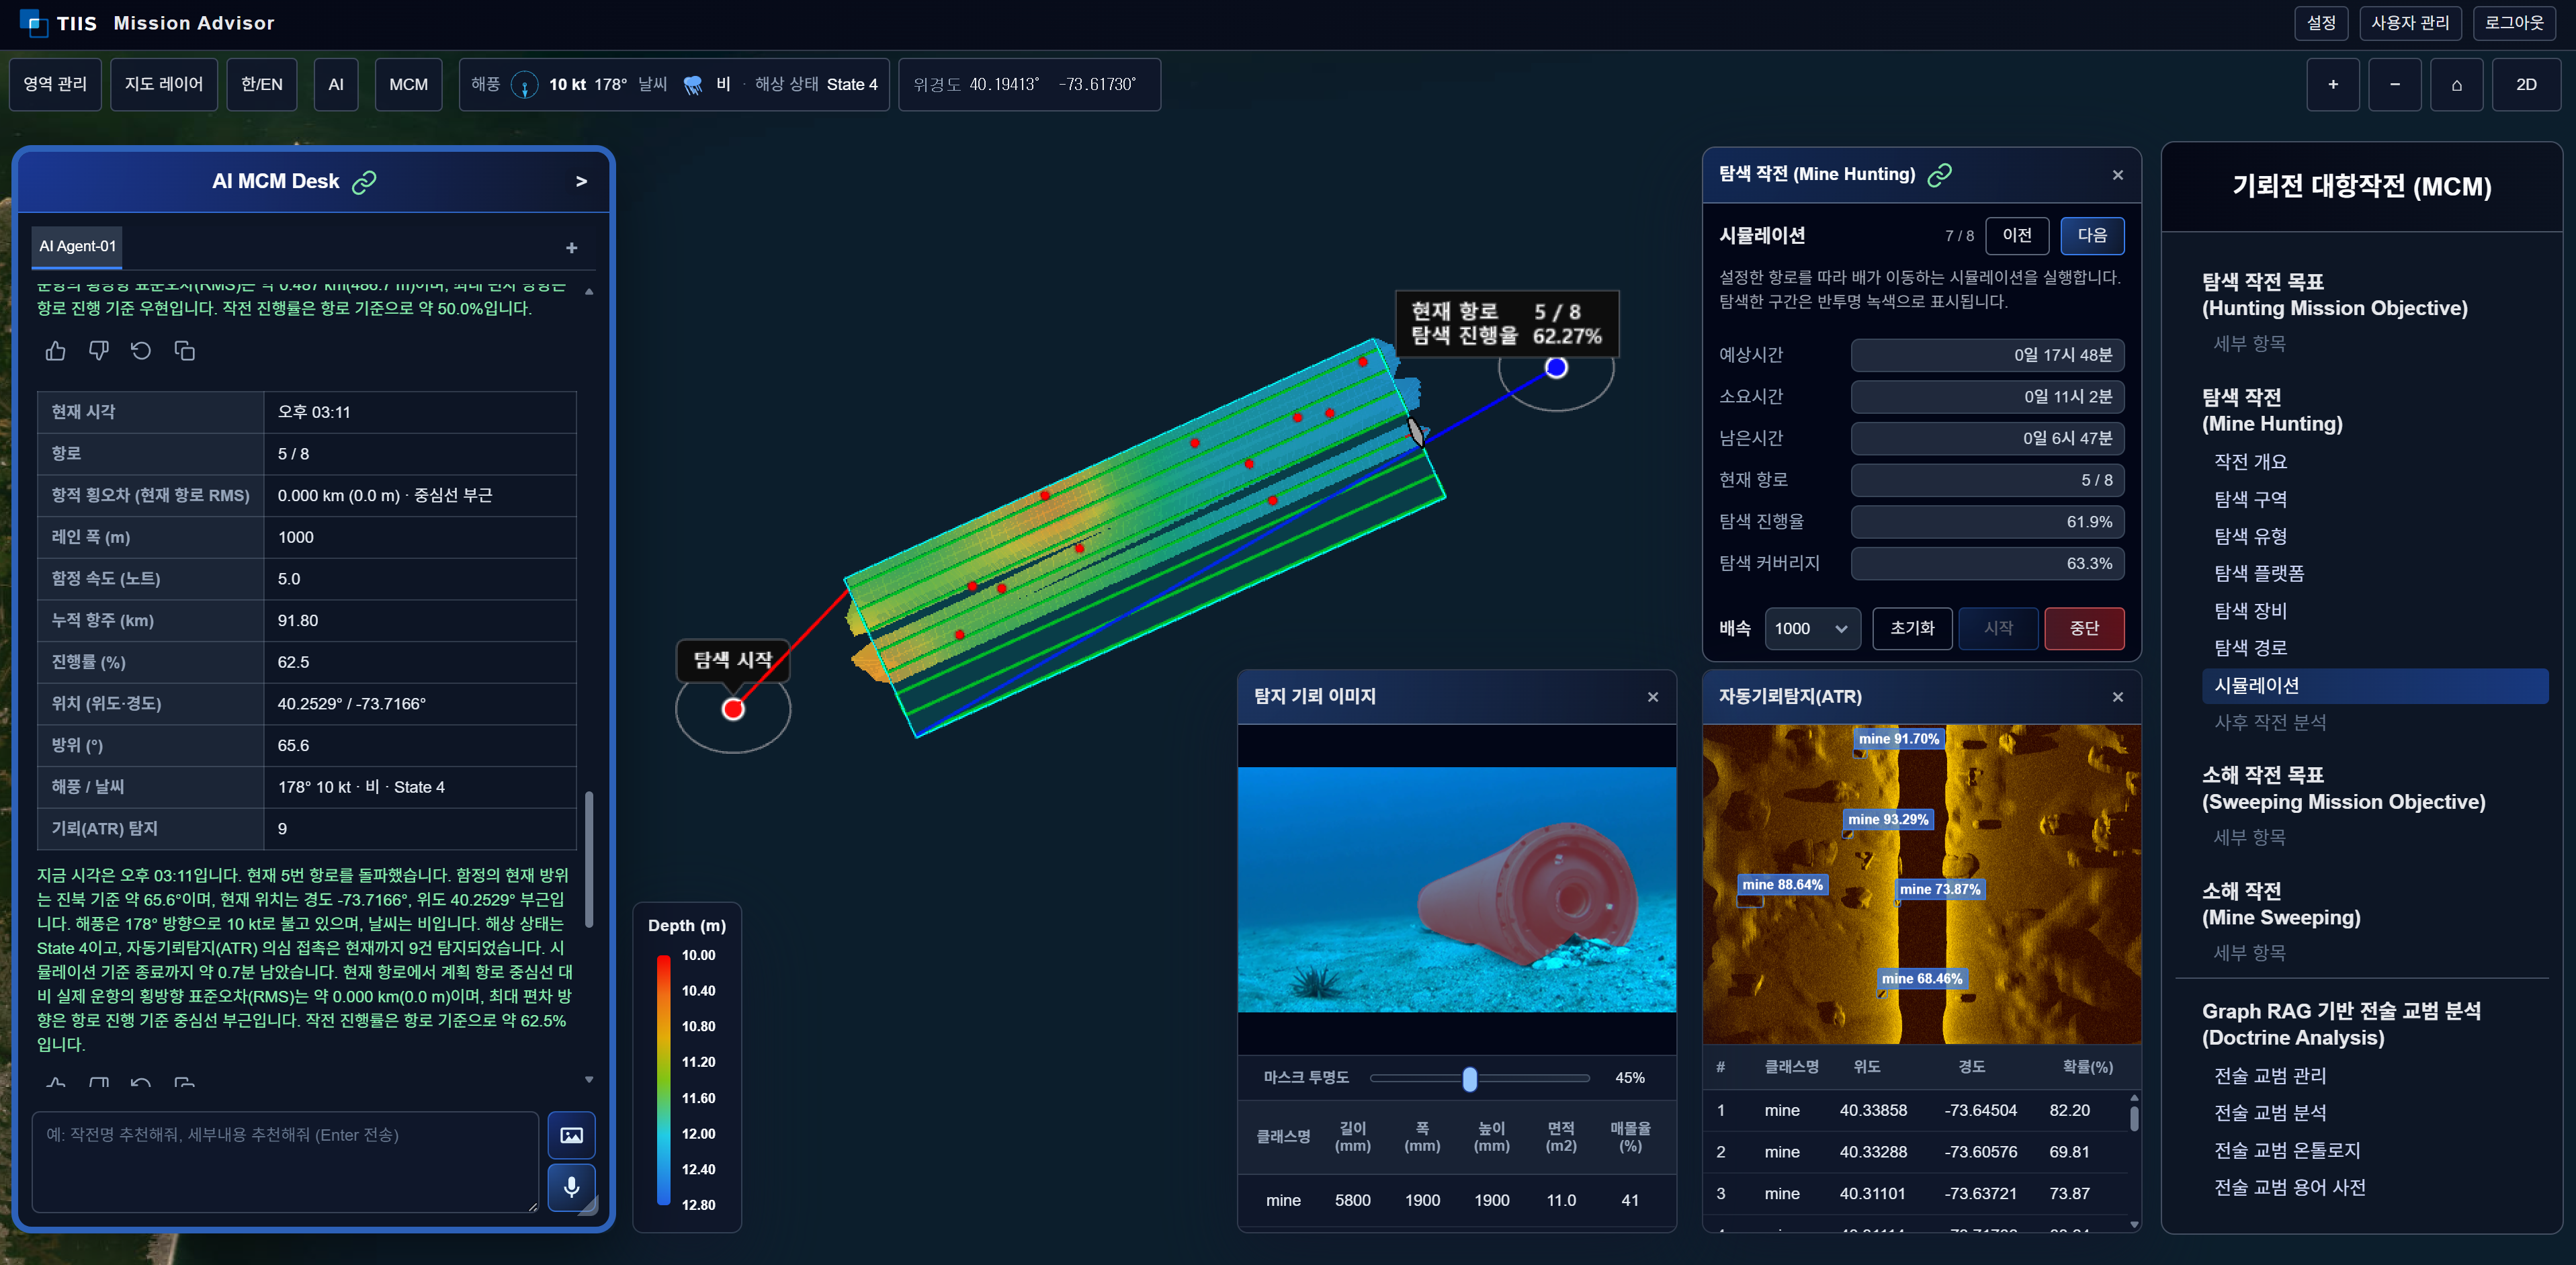The image size is (2576, 1265).
Task: Adjust the 마스크 투명도 slider handle
Action: (x=1469, y=1078)
